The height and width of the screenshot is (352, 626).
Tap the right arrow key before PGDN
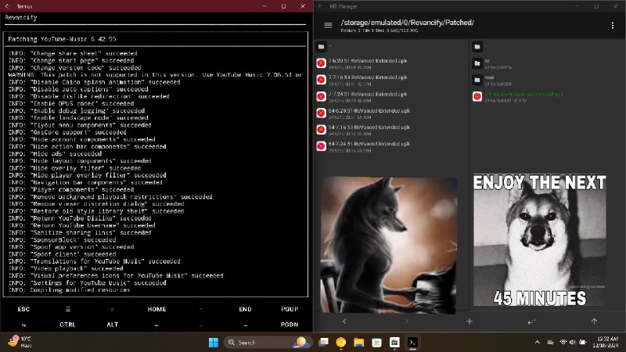245,325
